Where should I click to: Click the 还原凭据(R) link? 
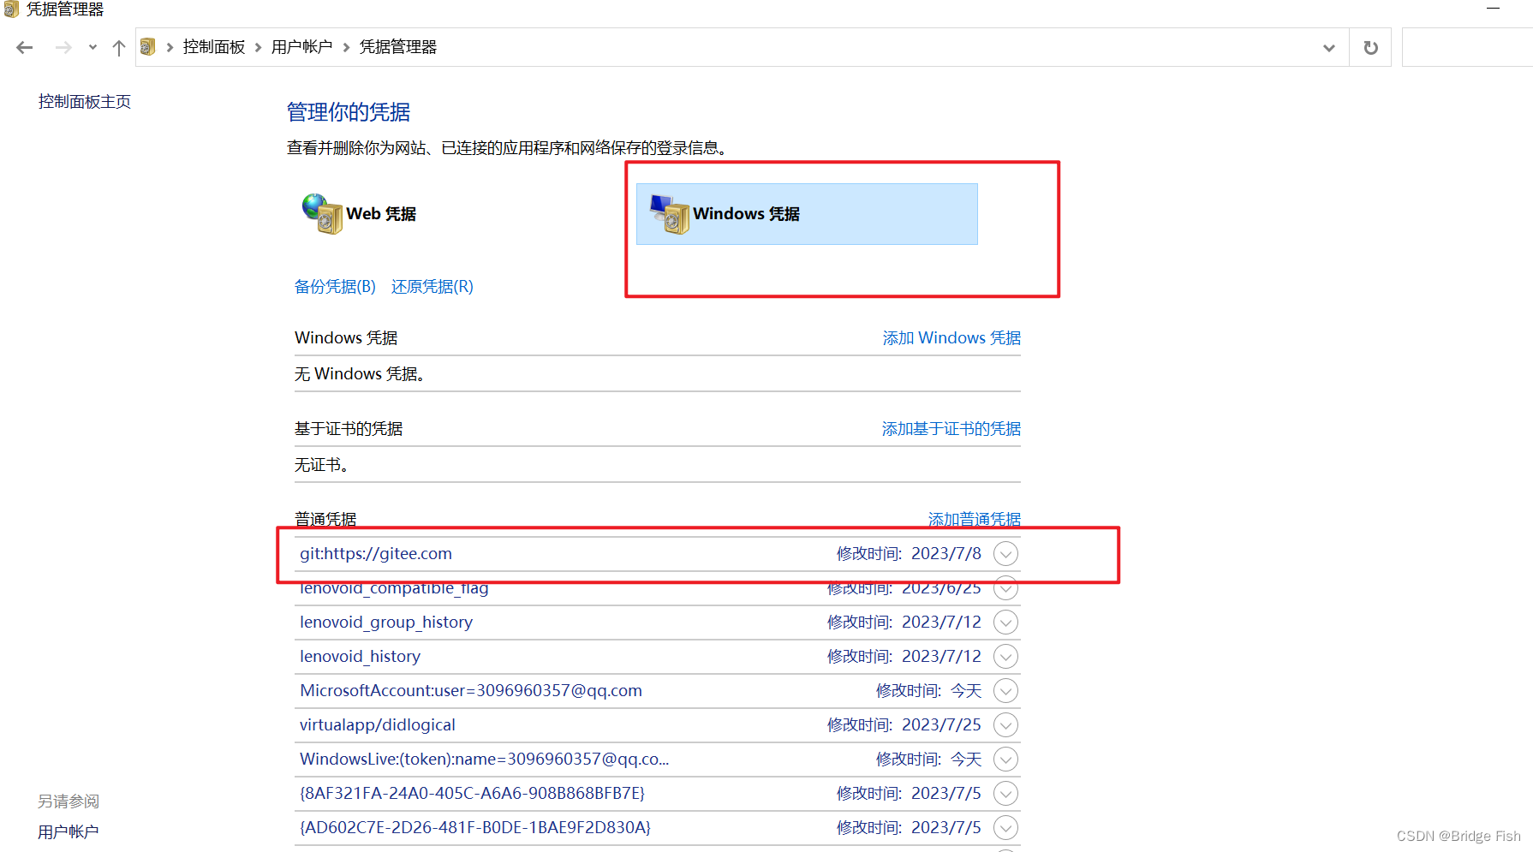[x=432, y=286]
